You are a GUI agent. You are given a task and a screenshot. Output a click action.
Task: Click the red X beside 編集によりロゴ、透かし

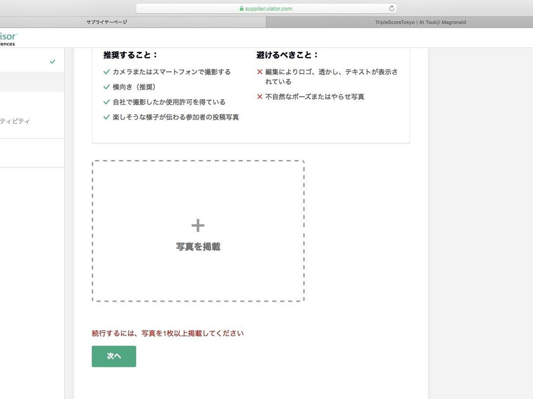[260, 72]
